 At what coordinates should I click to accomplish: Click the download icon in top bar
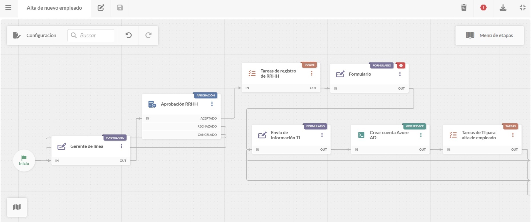point(503,8)
